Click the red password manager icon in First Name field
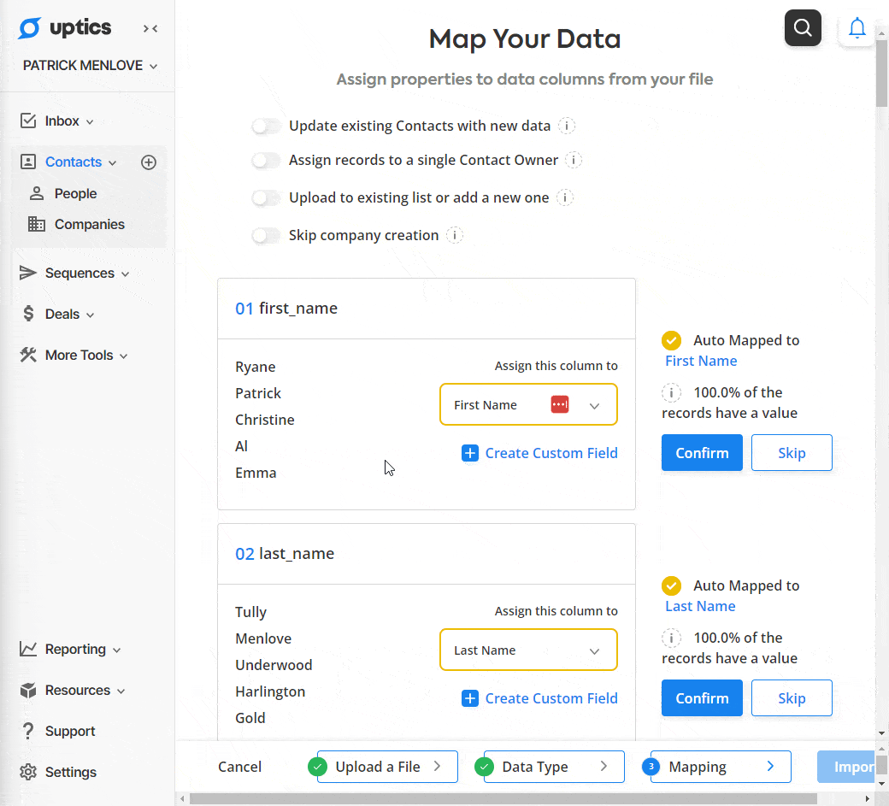This screenshot has width=889, height=806. [x=560, y=404]
